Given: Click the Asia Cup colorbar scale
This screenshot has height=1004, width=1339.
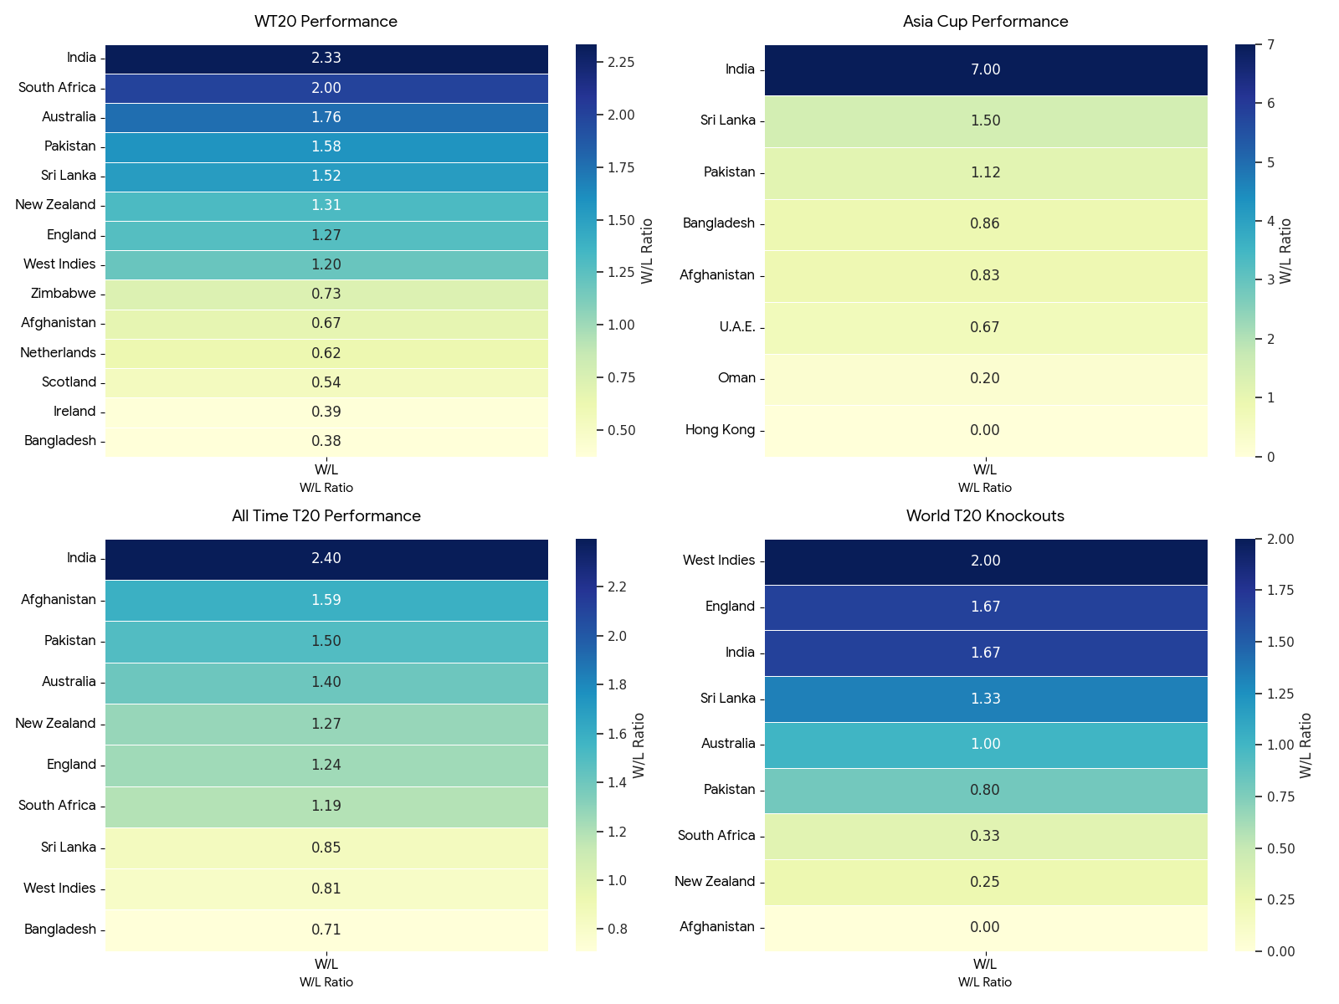Looking at the screenshot, I should (x=1245, y=250).
